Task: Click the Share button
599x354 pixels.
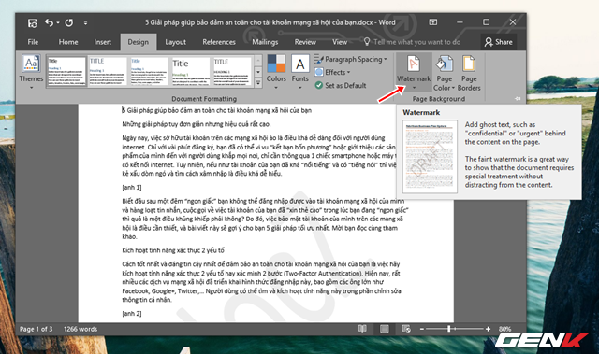Action: click(499, 42)
